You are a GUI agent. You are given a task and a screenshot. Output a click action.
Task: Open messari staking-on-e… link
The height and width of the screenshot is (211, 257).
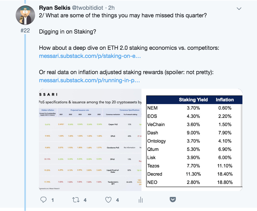(x=90, y=56)
